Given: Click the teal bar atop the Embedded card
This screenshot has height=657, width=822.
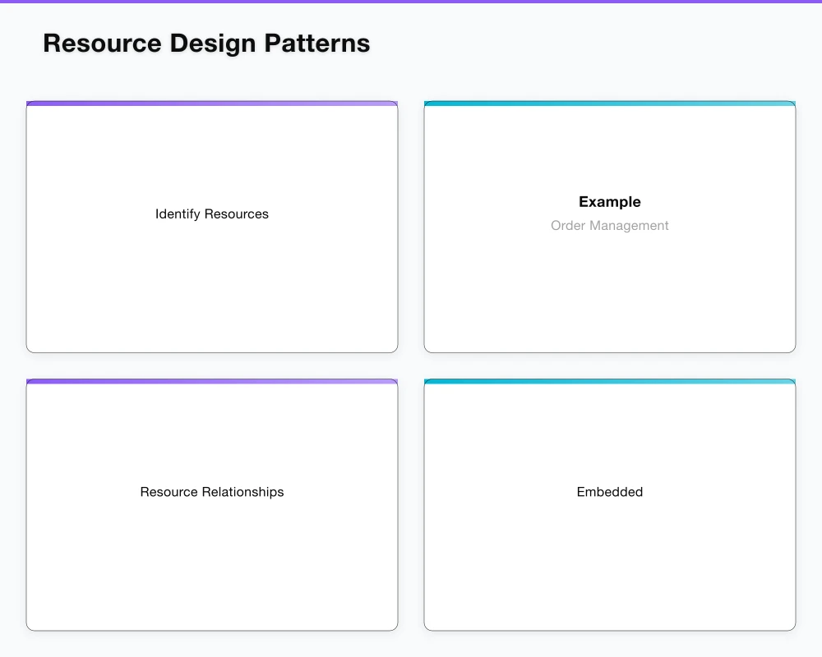Looking at the screenshot, I should (x=609, y=382).
